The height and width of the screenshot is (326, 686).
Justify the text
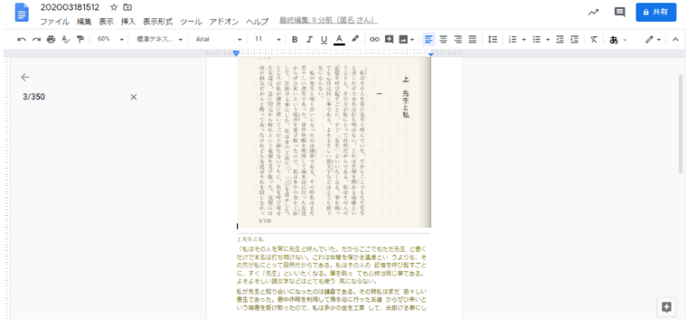(x=472, y=40)
